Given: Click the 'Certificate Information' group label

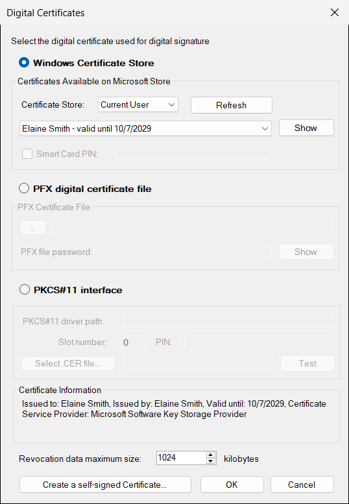Looking at the screenshot, I should click(x=60, y=390).
